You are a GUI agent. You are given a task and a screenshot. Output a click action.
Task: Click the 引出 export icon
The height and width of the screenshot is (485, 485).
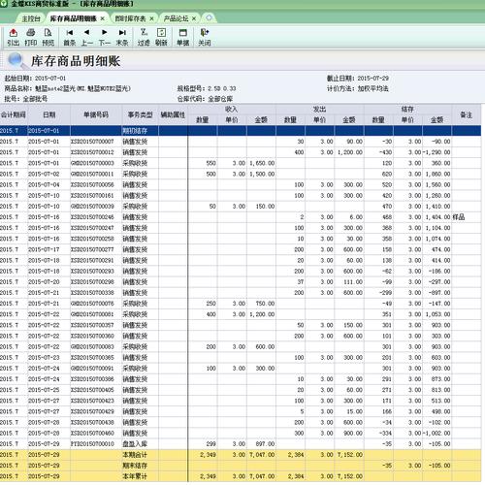13,37
